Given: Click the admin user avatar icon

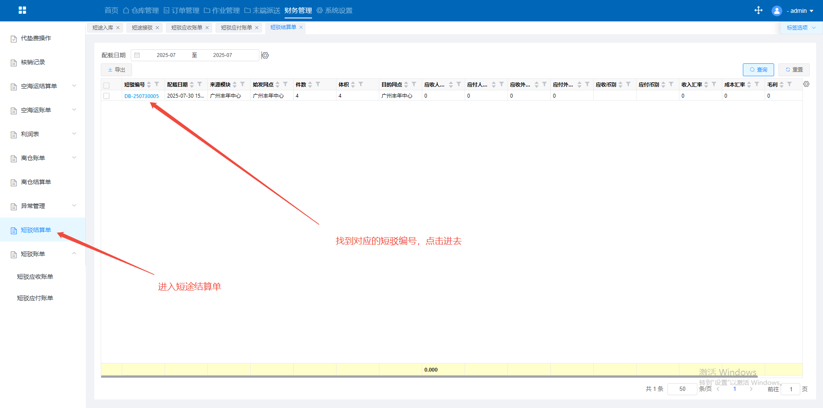Looking at the screenshot, I should [776, 11].
